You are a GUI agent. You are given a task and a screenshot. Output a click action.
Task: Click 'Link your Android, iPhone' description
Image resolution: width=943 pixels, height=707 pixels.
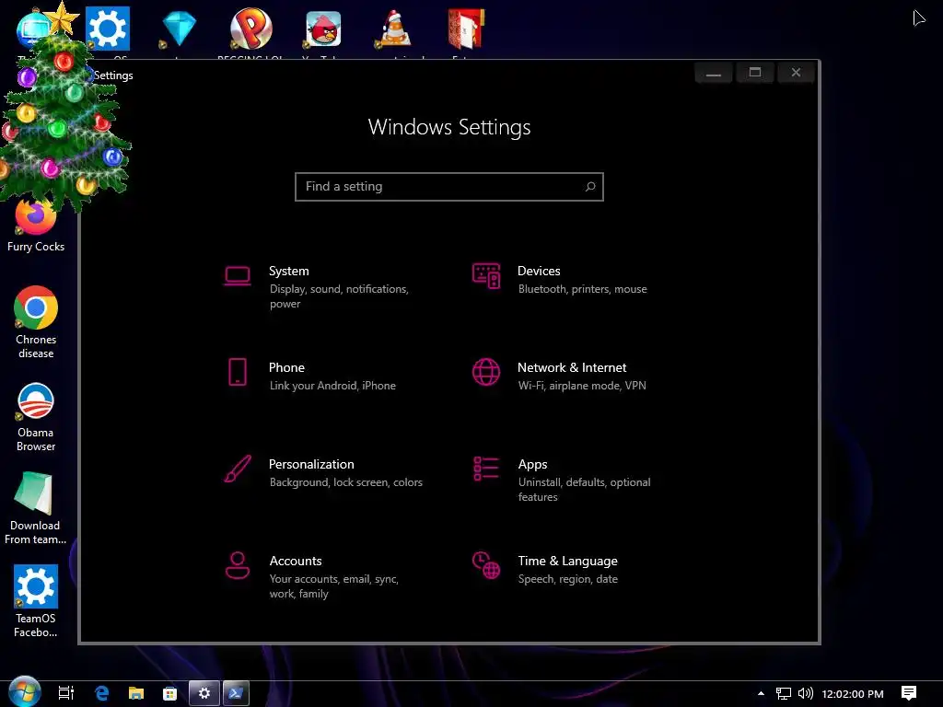point(332,386)
